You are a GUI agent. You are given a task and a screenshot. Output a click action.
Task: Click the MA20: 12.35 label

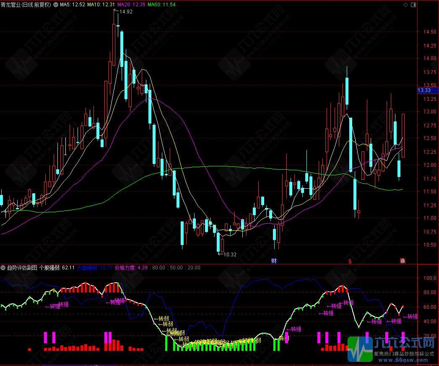pyautogui.click(x=131, y=5)
